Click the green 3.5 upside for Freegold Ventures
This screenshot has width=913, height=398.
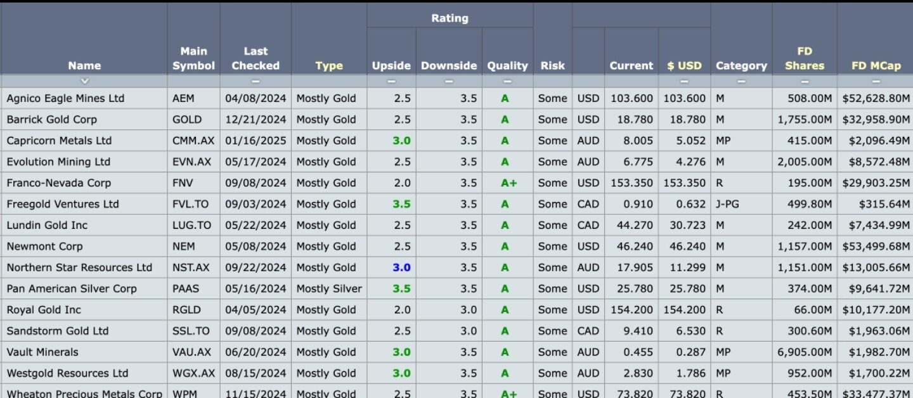401,204
